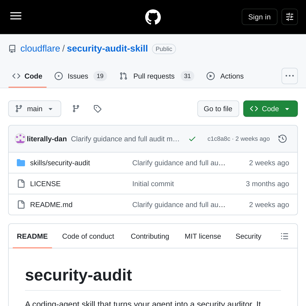This screenshot has width=306, height=306.
Task: Click the file icon beside LICENSE
Action: pyautogui.click(x=21, y=184)
